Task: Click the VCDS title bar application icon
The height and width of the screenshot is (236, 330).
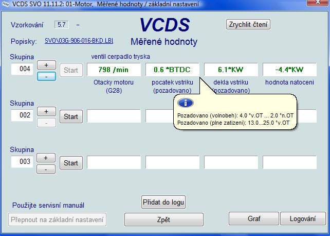Action: pos(5,5)
